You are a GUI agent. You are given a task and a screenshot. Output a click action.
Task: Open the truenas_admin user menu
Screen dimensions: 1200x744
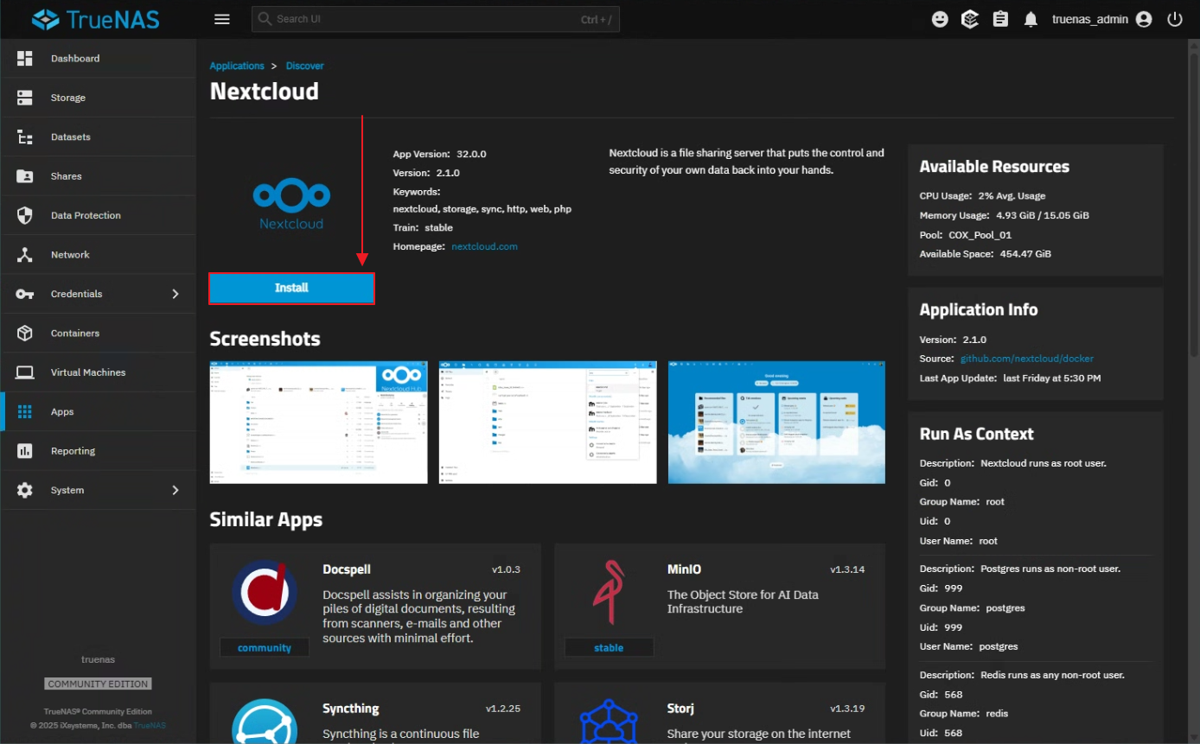coord(1102,19)
